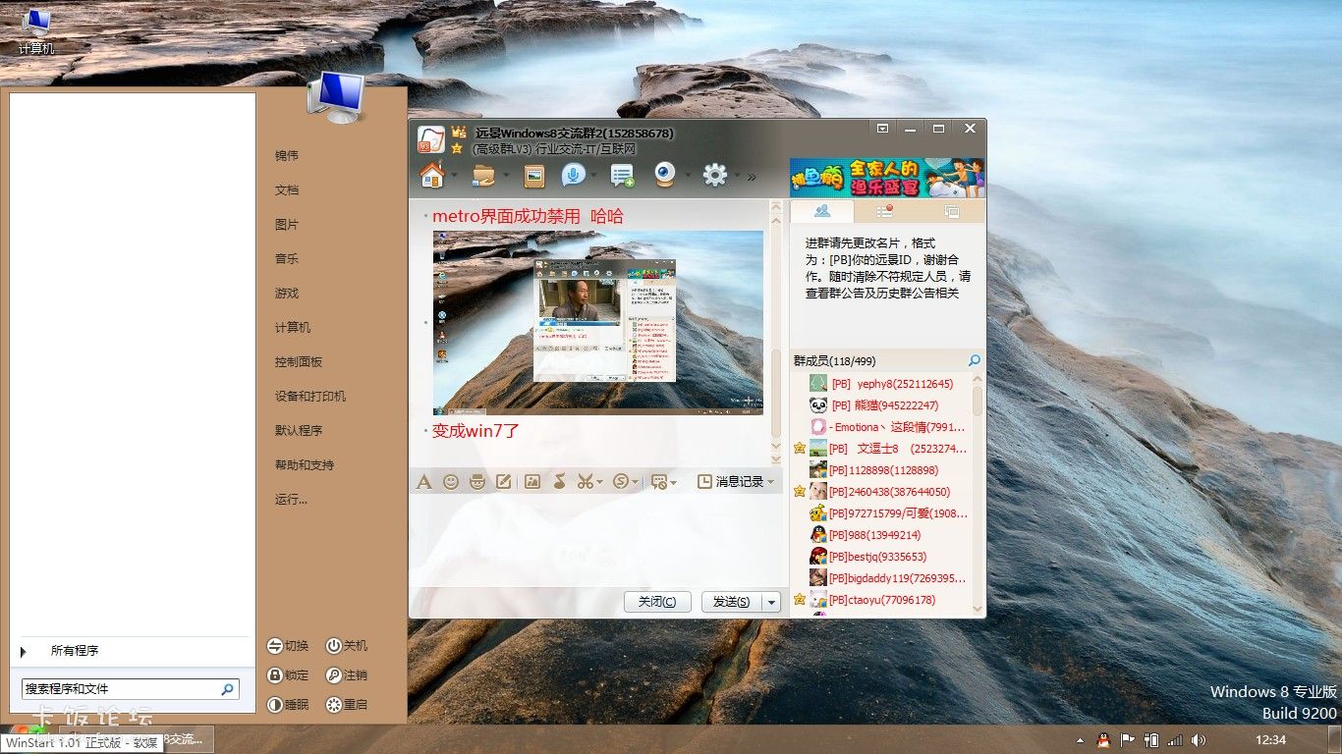This screenshot has height=754, width=1342.
Task: Click the 关机 shutdown button
Action: click(347, 646)
